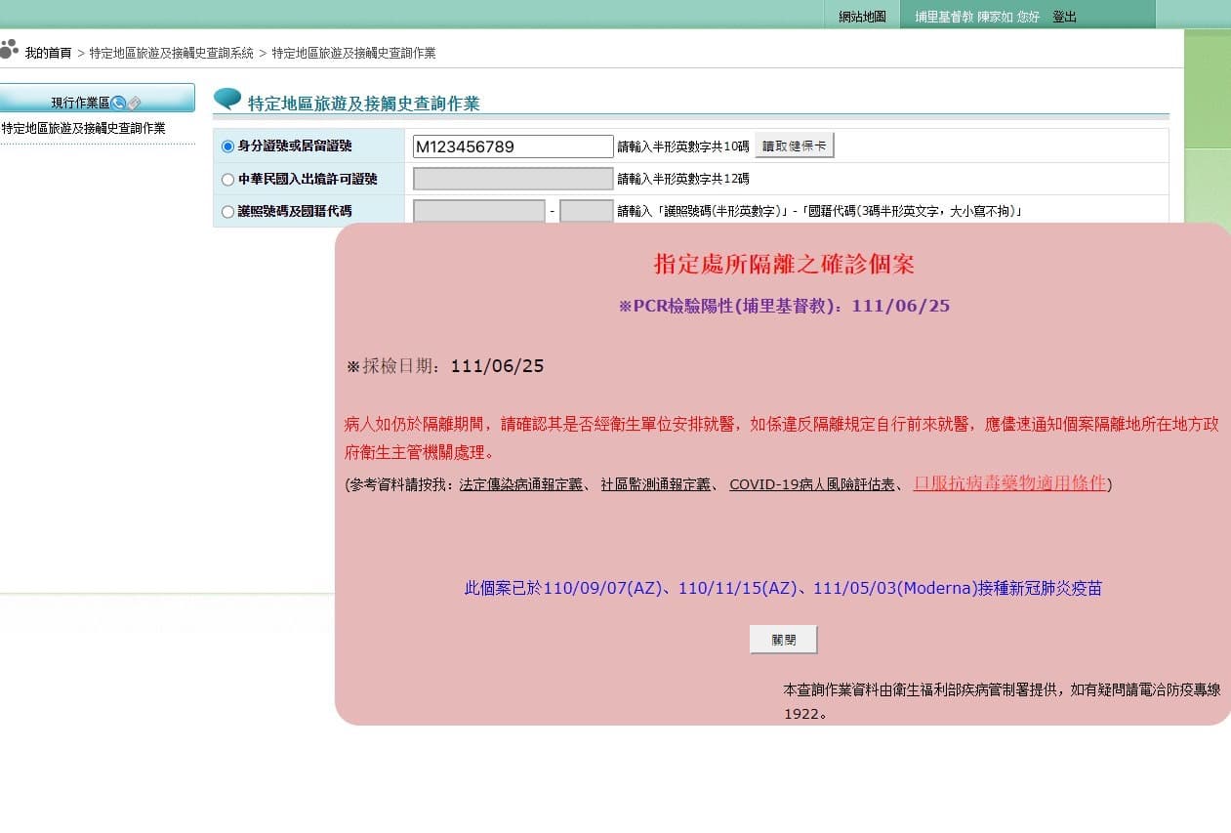Image resolution: width=1231 pixels, height=833 pixels.
Task: Click the 讀取健保卡 button
Action: [795, 146]
